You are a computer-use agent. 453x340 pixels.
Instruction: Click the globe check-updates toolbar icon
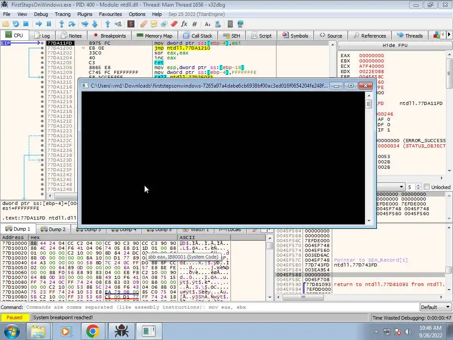(x=240, y=24)
